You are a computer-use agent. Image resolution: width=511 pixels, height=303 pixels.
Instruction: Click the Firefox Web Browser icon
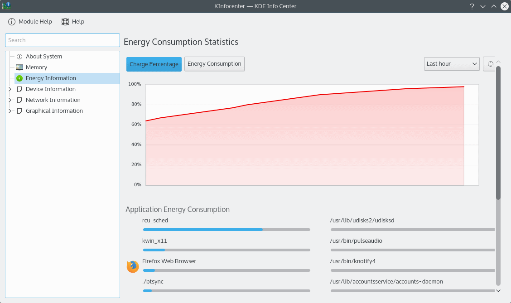pyautogui.click(x=133, y=267)
